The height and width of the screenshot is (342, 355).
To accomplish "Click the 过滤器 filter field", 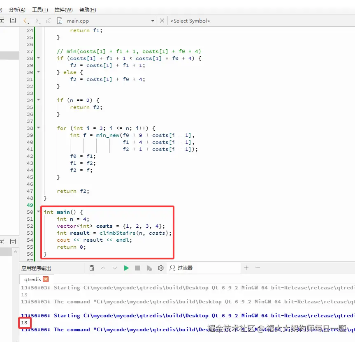I will coord(204,268).
